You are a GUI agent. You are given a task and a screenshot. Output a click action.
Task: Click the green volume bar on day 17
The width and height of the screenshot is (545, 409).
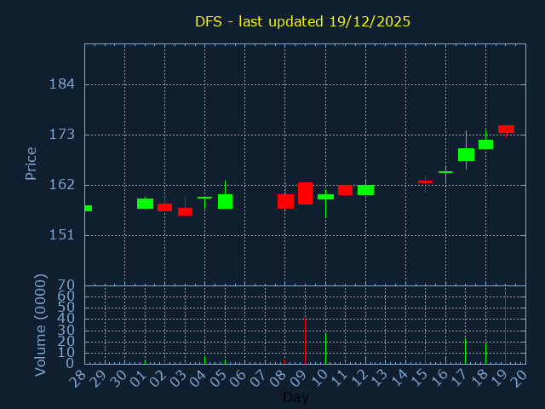(x=466, y=351)
